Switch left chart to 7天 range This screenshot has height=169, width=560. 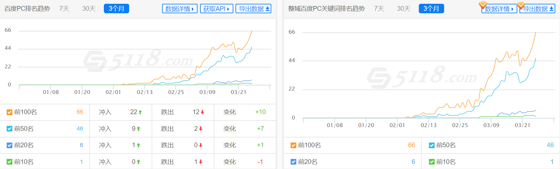tap(64, 9)
